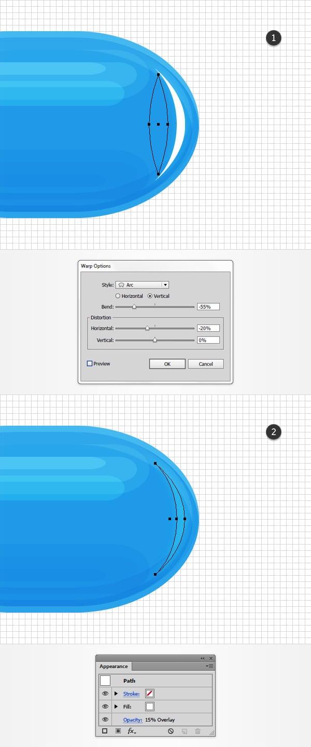Hide the Fill attribute visibility eye
Screen dimensions: 311x747
(x=105, y=707)
